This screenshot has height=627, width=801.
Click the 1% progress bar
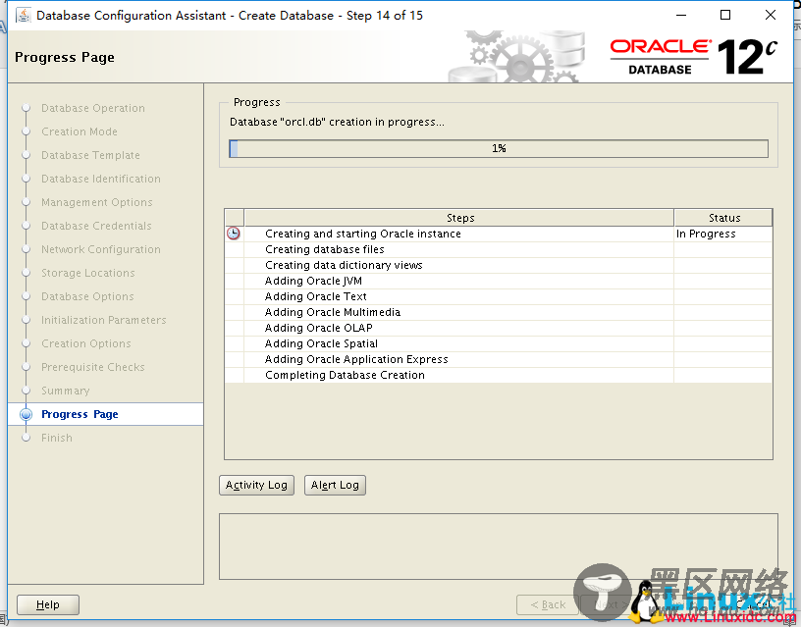pos(499,148)
